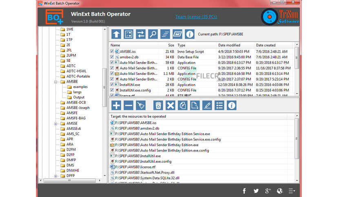Open the info icon in the lower toolbar
This screenshot has width=341, height=197.
[x=231, y=105]
